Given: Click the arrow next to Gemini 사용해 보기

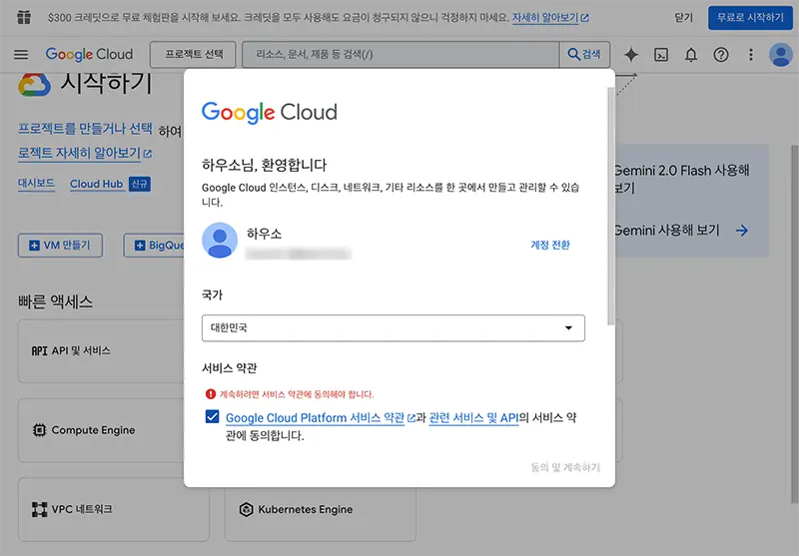Looking at the screenshot, I should point(742,231).
